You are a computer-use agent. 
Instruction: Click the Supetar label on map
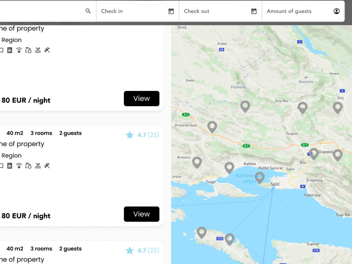pyautogui.click(x=313, y=244)
